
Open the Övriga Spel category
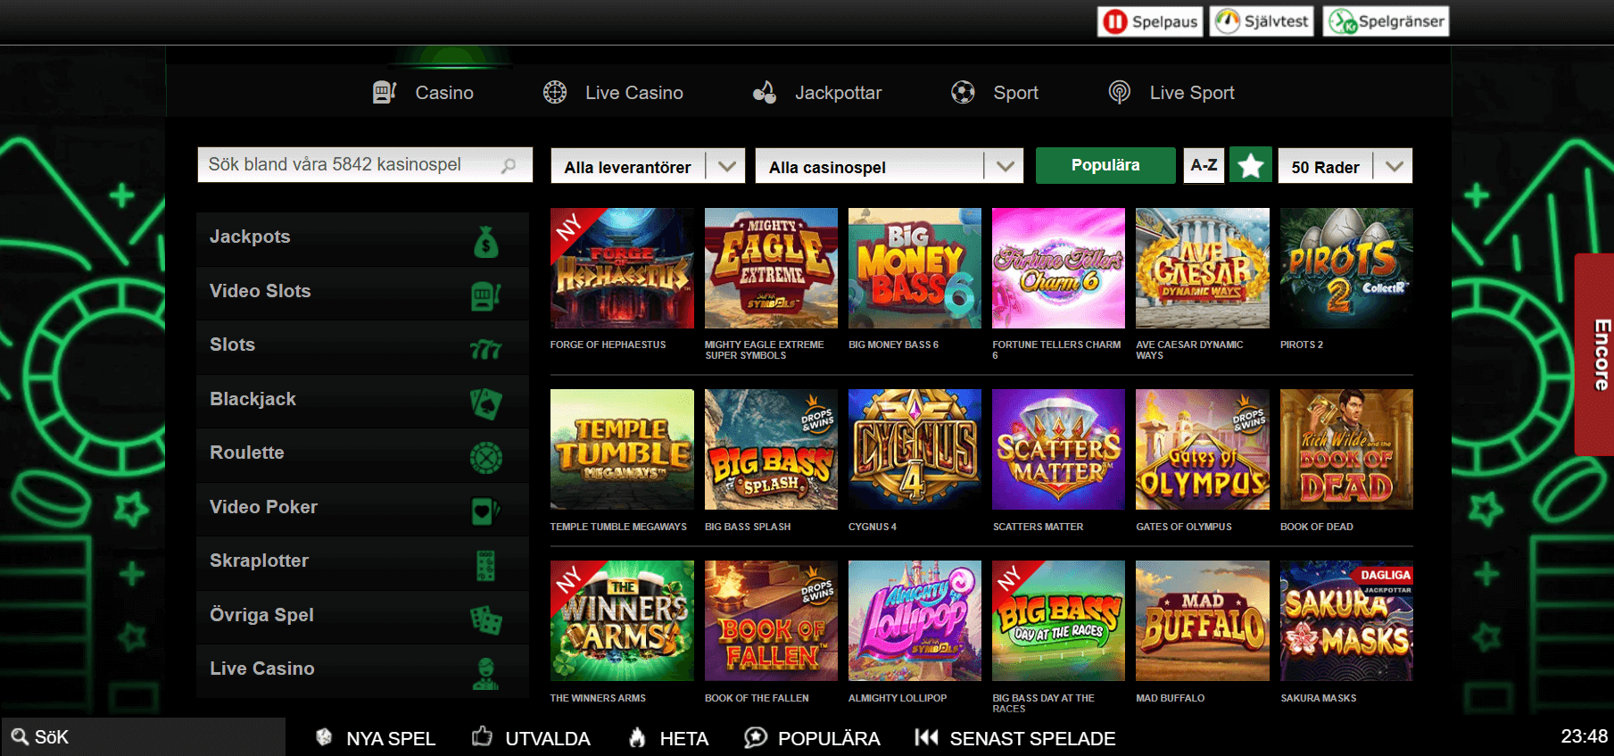coord(362,617)
